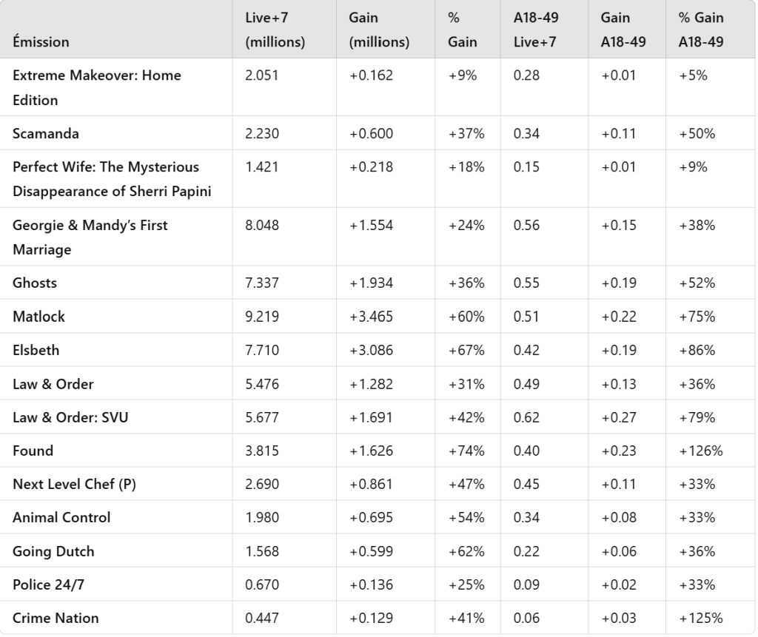Click Elsbeth's +67% gain cell

coord(466,350)
